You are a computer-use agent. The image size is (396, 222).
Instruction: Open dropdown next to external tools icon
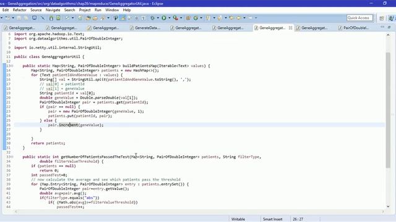click(x=181, y=18)
